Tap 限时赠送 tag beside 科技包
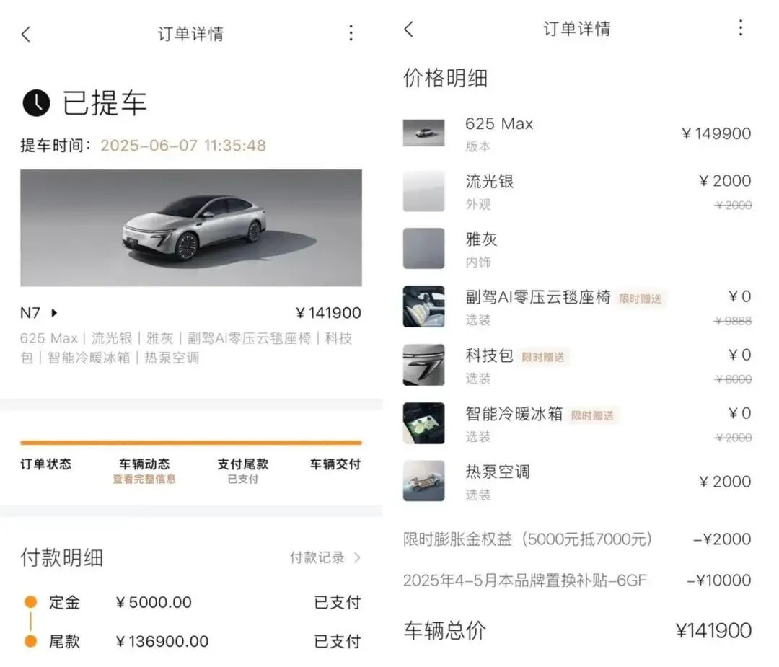779x667 pixels. (x=543, y=357)
